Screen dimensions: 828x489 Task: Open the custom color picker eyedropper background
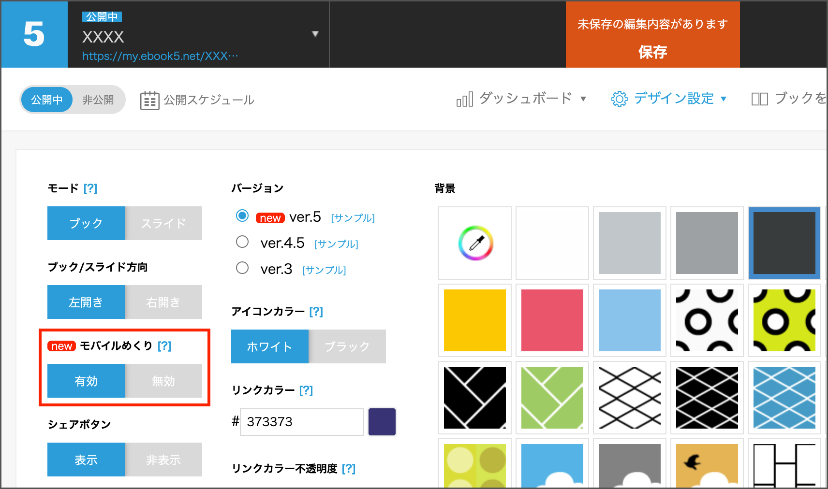click(x=475, y=243)
